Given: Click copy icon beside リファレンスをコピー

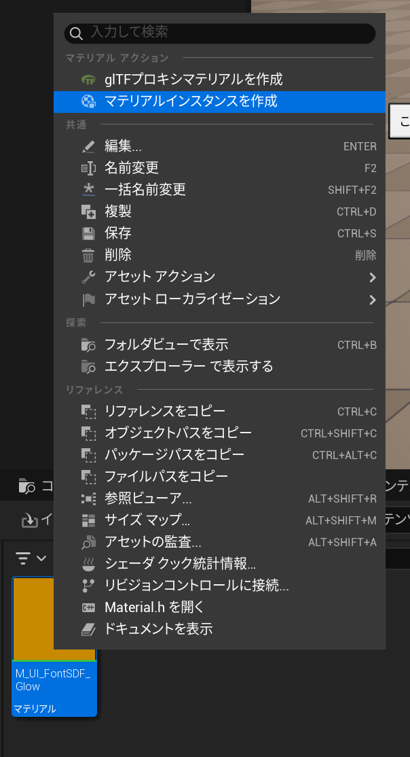Looking at the screenshot, I should (88, 411).
